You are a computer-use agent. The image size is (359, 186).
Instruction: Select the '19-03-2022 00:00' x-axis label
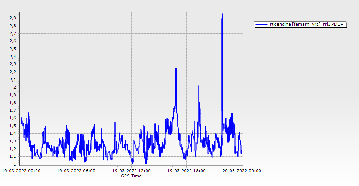tap(21, 171)
